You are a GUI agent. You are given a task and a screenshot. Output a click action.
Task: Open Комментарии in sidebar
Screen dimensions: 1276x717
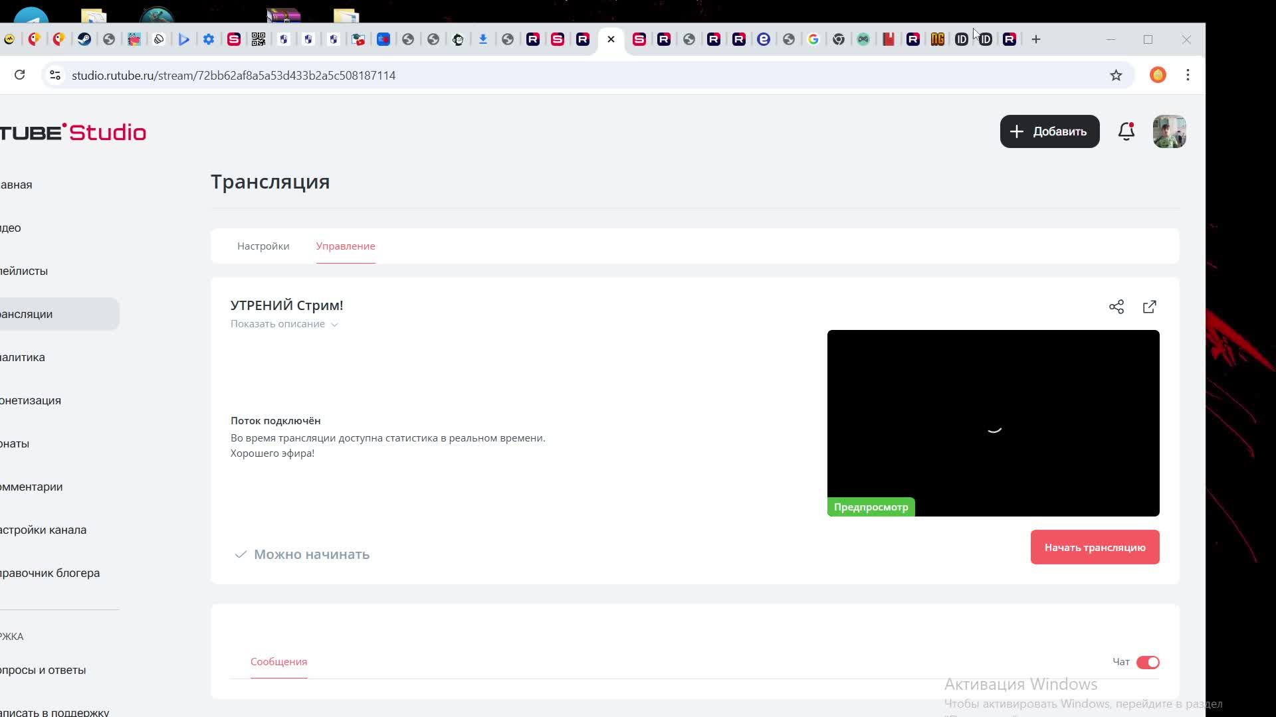[x=31, y=487]
